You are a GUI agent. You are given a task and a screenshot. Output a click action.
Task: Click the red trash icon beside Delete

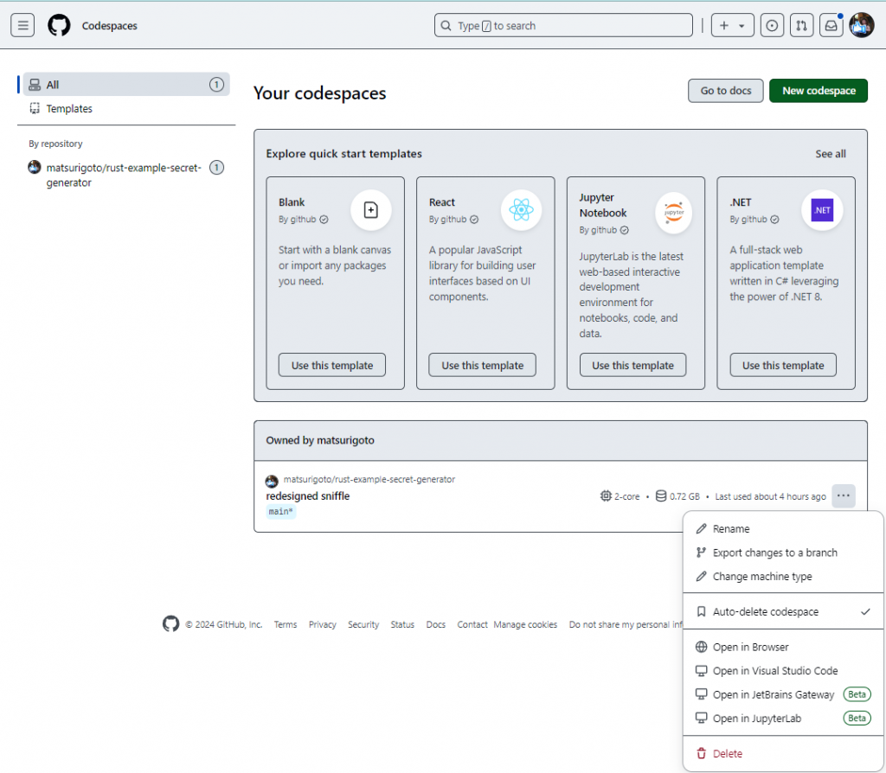click(701, 753)
